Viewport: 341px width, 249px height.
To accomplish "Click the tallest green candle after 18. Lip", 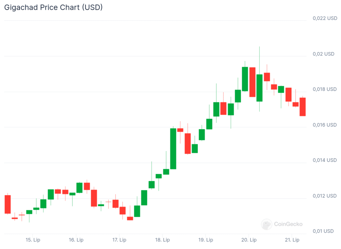I will (173, 149).
